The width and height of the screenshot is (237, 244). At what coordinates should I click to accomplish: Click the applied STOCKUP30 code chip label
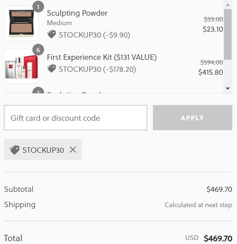tap(43, 150)
